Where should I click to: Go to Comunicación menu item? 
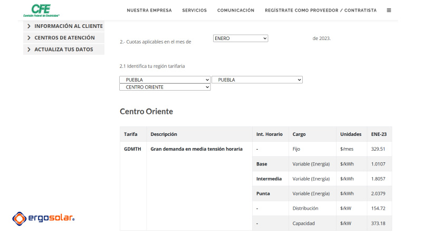point(235,10)
